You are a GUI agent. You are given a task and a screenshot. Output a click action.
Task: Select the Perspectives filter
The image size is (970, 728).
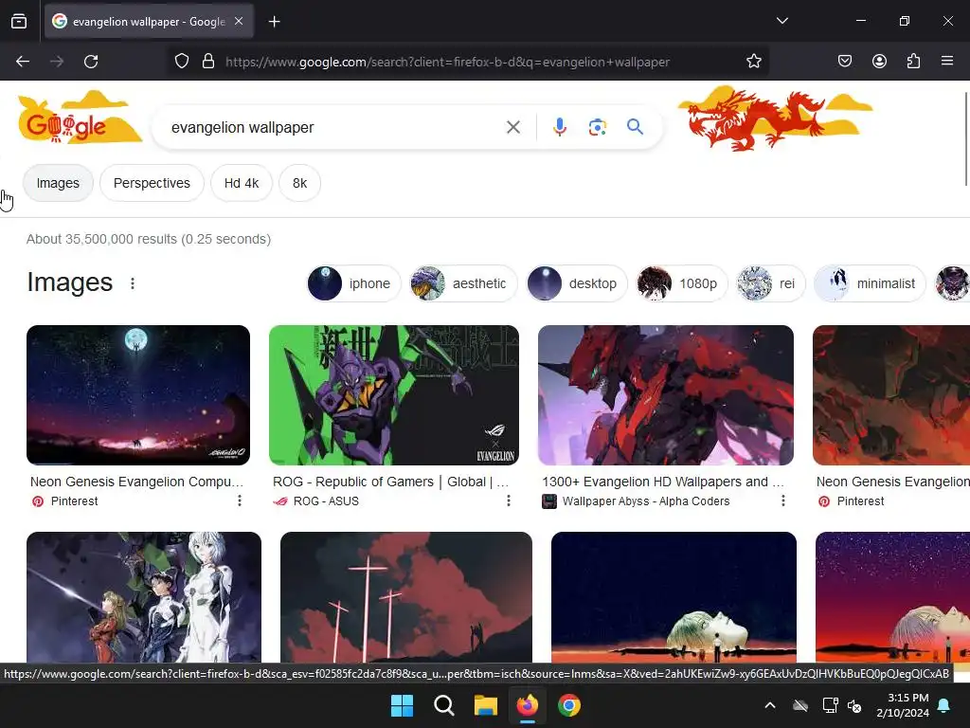click(152, 183)
